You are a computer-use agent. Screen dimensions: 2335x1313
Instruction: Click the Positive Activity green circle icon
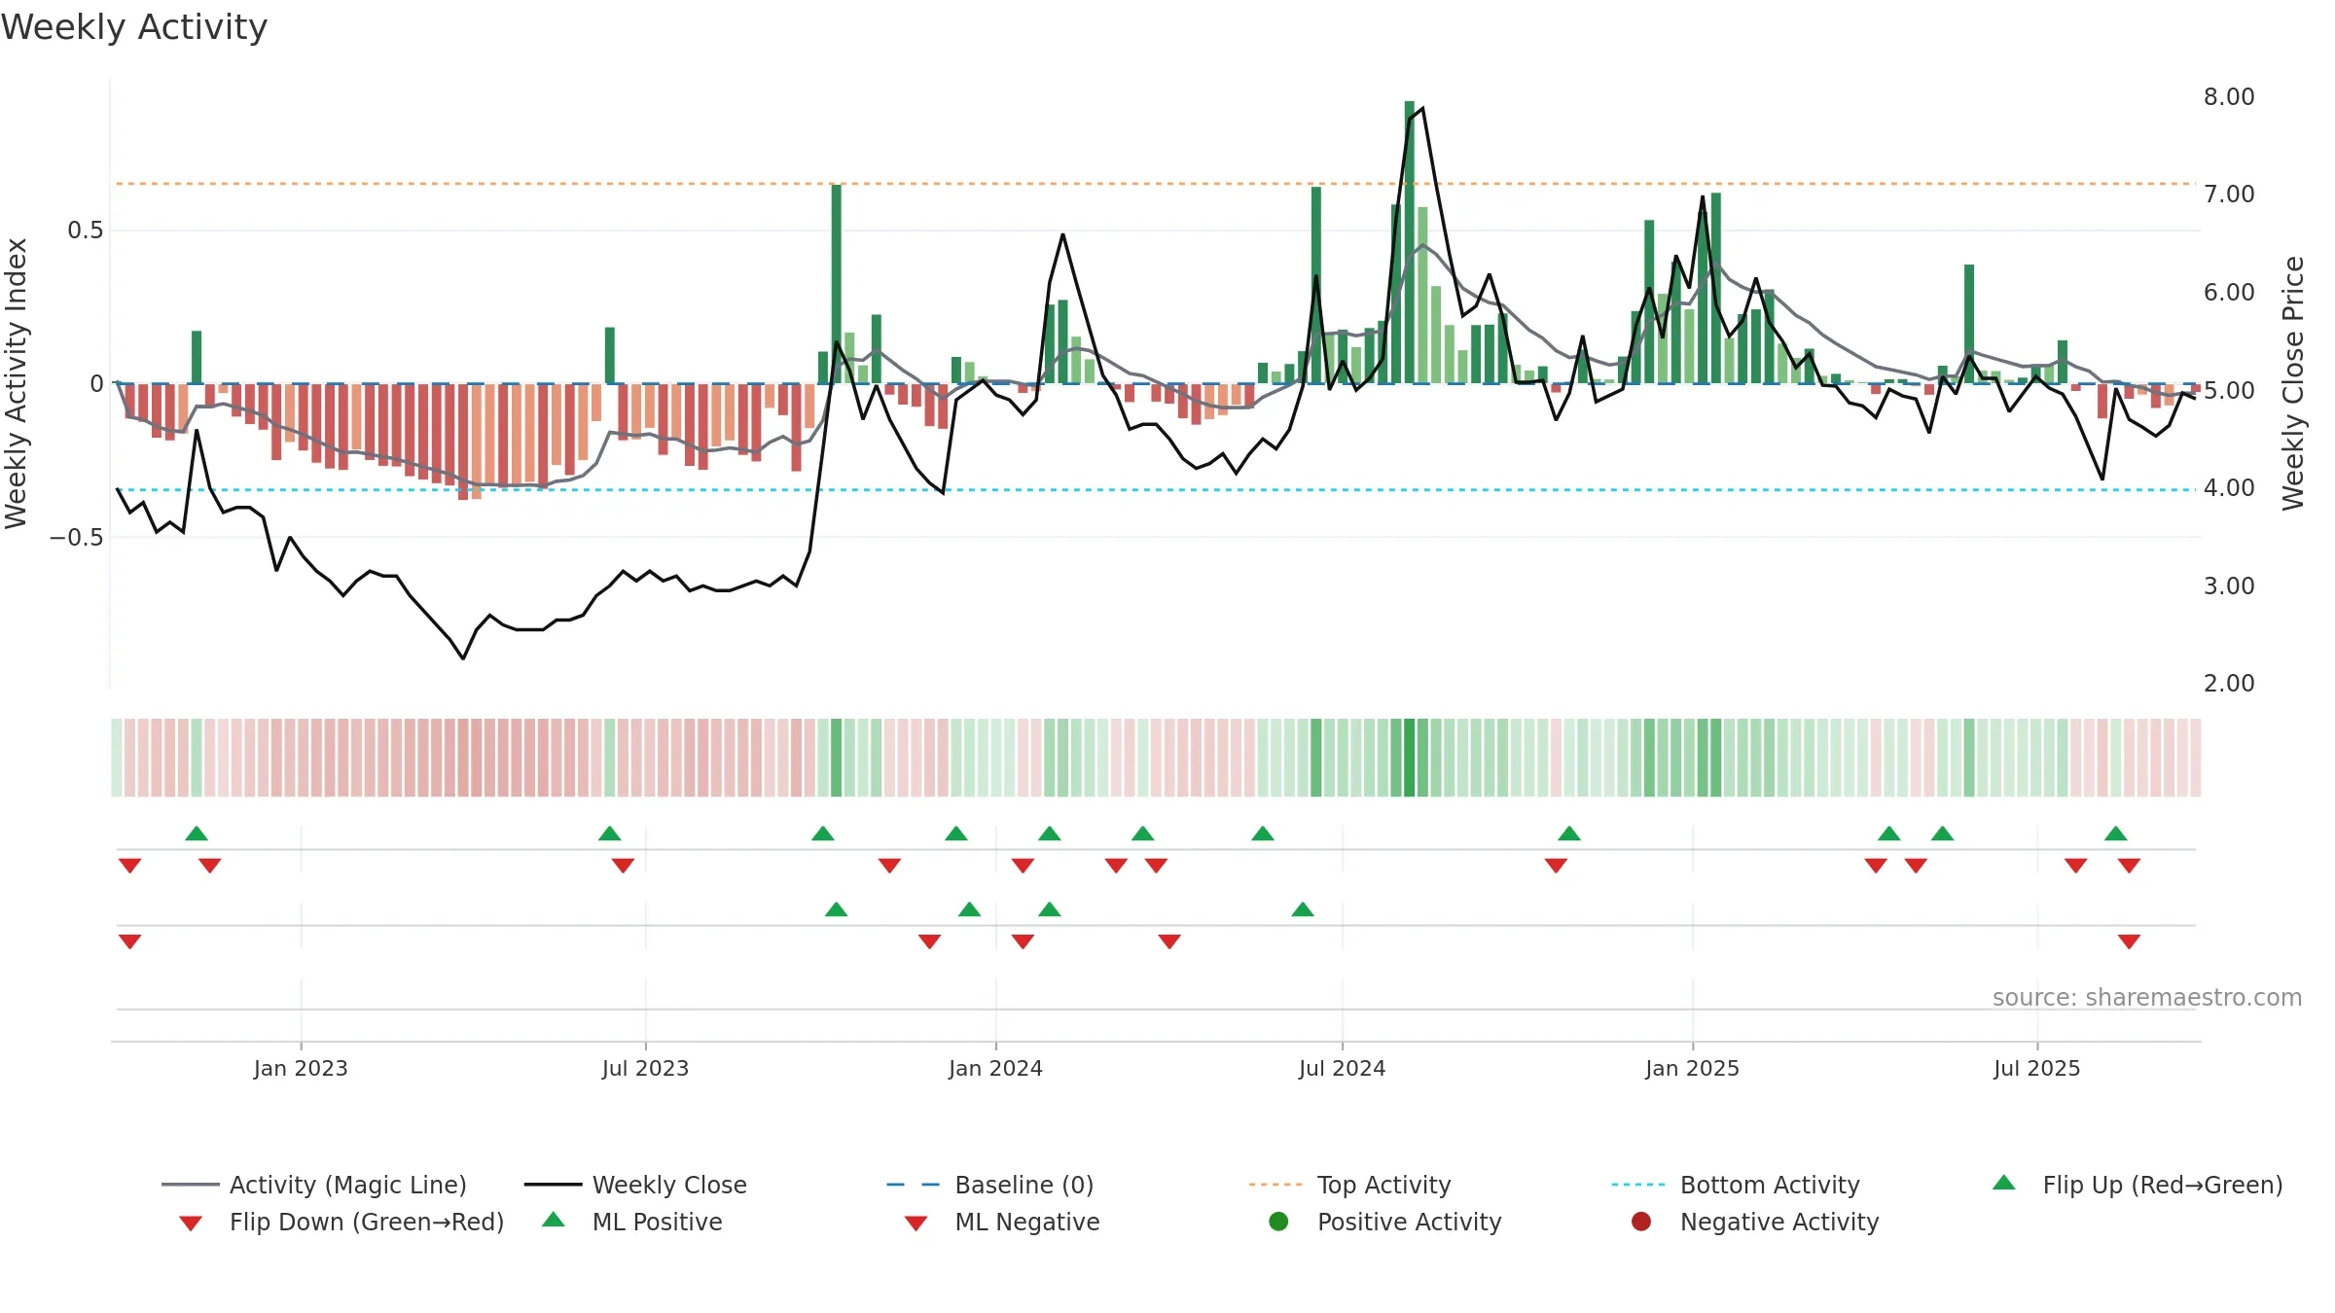(x=1278, y=1222)
